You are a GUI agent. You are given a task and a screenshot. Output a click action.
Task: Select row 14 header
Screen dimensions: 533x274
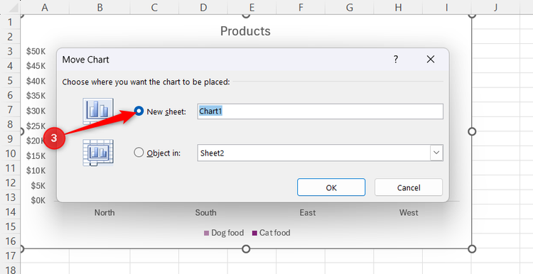10,212
